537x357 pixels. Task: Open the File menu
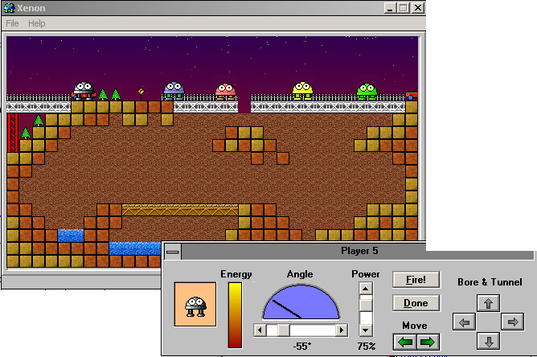pyautogui.click(x=13, y=23)
